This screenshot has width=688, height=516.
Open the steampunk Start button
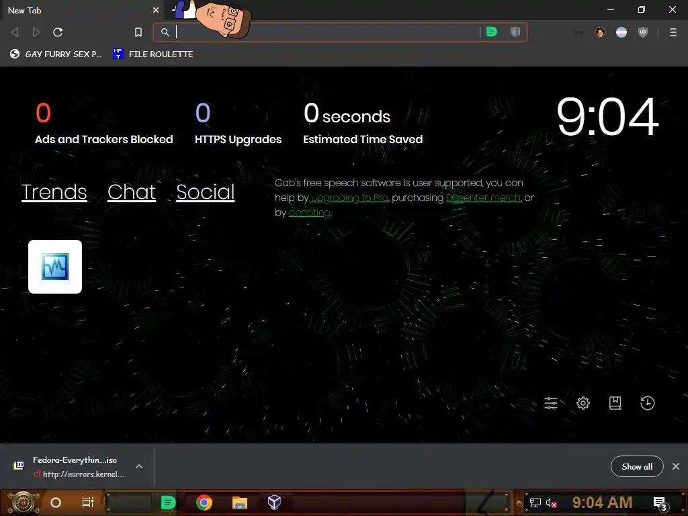(24, 503)
